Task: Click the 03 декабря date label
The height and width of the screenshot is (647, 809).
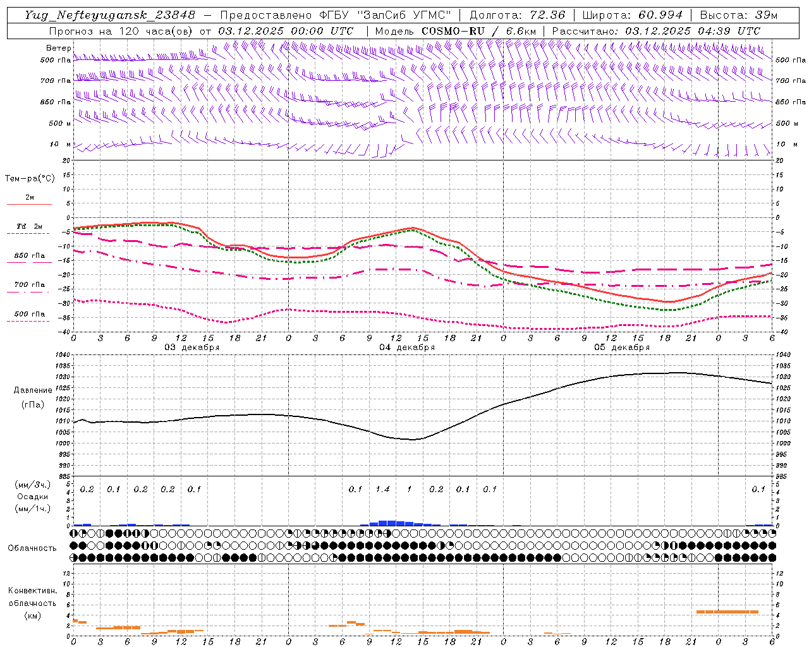Action: pyautogui.click(x=192, y=348)
